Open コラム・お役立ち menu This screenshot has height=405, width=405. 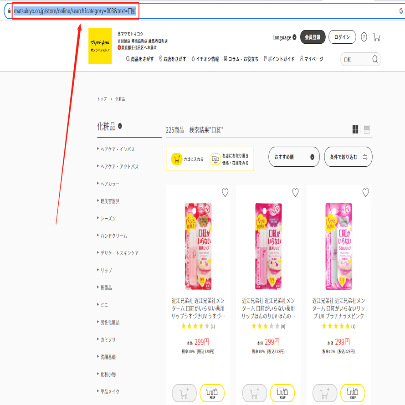tap(241, 59)
